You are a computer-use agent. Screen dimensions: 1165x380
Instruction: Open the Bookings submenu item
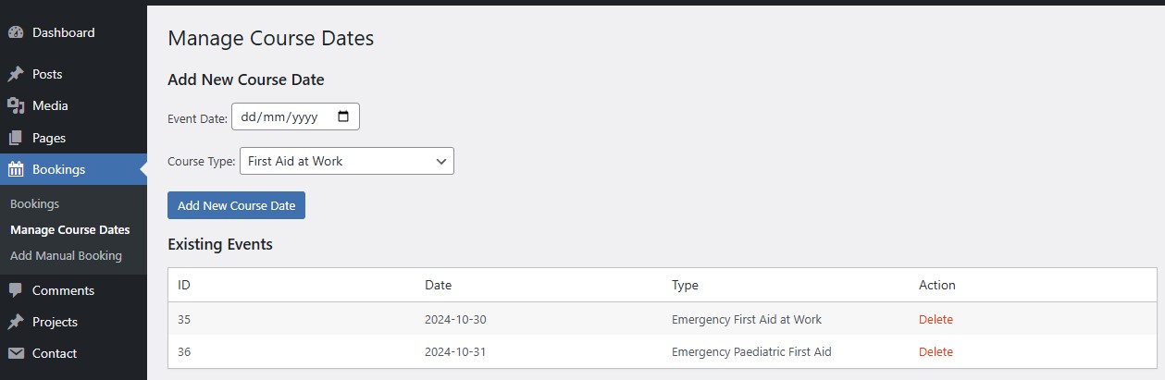coord(34,203)
